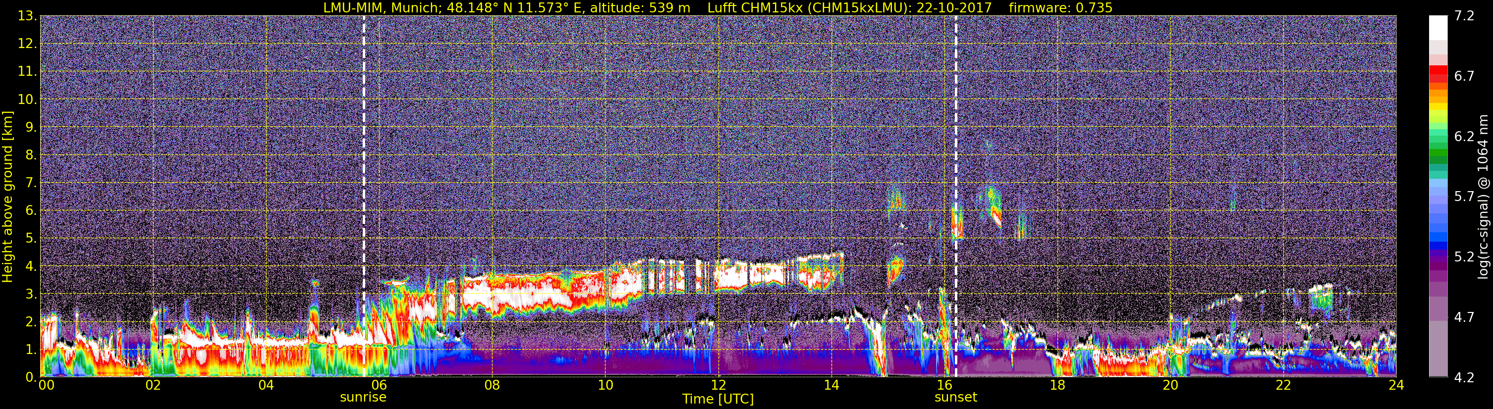Click x-axis tick label '00'

point(47,385)
